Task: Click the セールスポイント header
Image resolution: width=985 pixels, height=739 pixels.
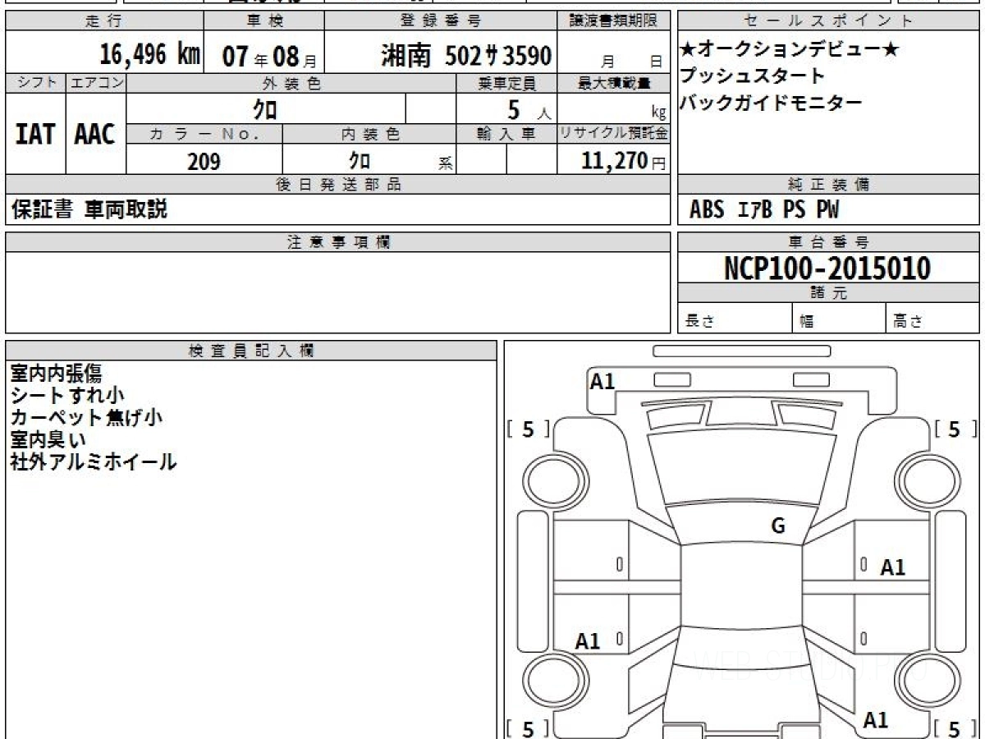Action: point(828,21)
